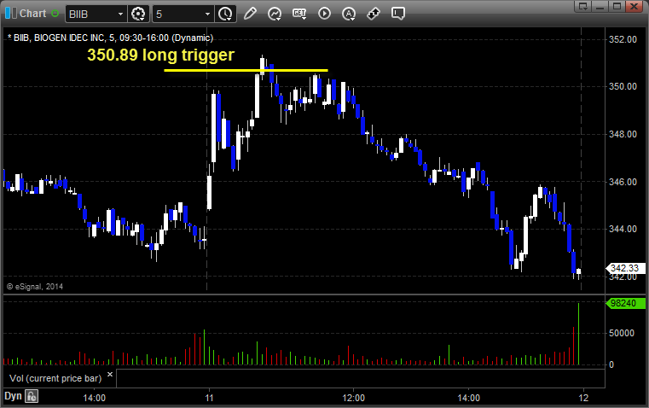Click the 350.00 price axis label
The width and height of the screenshot is (649, 408).
[623, 86]
